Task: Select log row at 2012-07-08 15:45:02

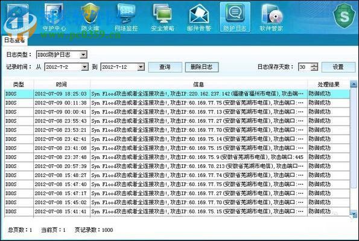Action: tap(177, 202)
